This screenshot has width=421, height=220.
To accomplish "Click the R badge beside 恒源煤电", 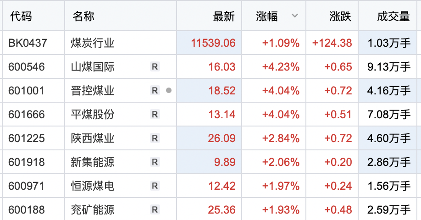I will click(x=155, y=186).
